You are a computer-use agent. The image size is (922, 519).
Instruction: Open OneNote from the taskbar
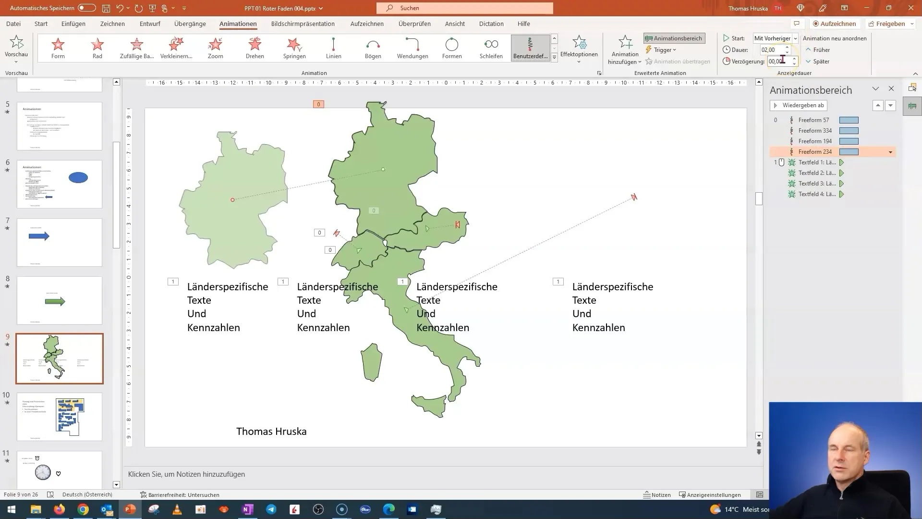coord(248,509)
